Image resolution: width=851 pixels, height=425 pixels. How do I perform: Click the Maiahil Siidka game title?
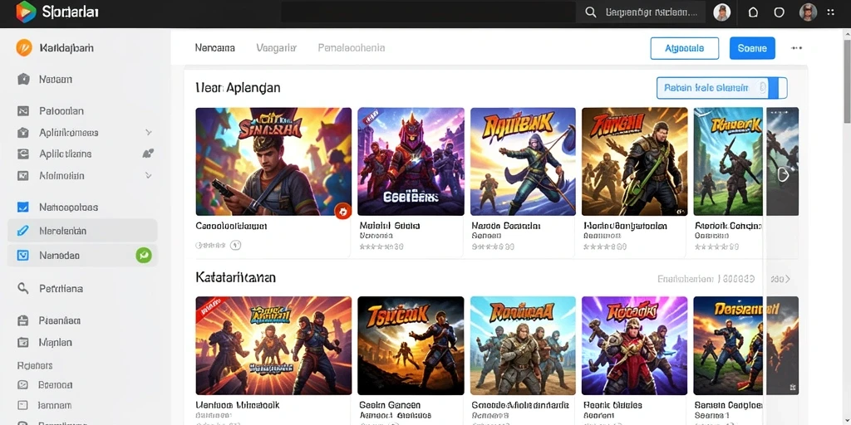point(390,226)
